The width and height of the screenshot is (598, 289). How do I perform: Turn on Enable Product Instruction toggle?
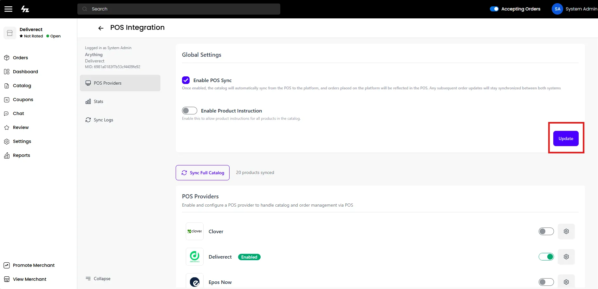[190, 111]
